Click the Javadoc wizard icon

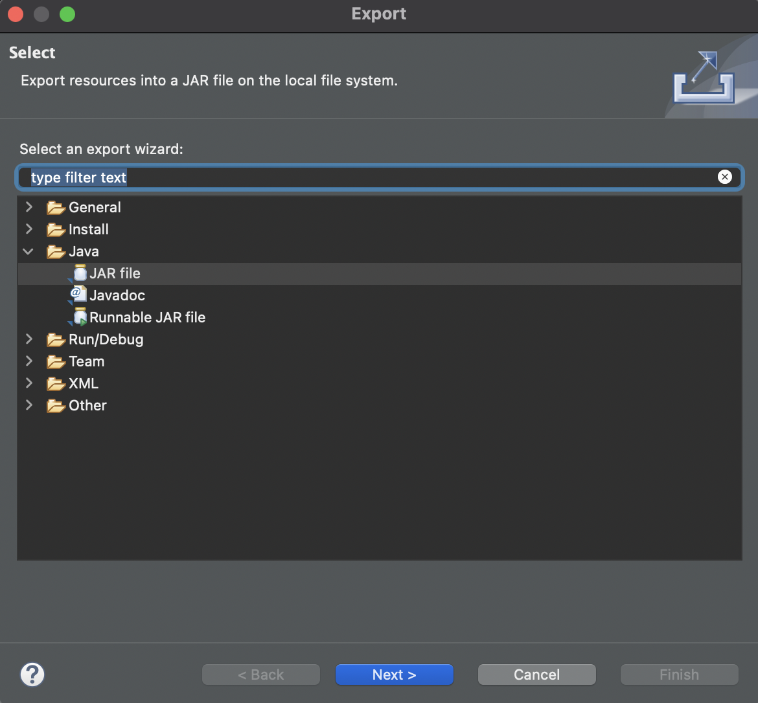(x=78, y=295)
